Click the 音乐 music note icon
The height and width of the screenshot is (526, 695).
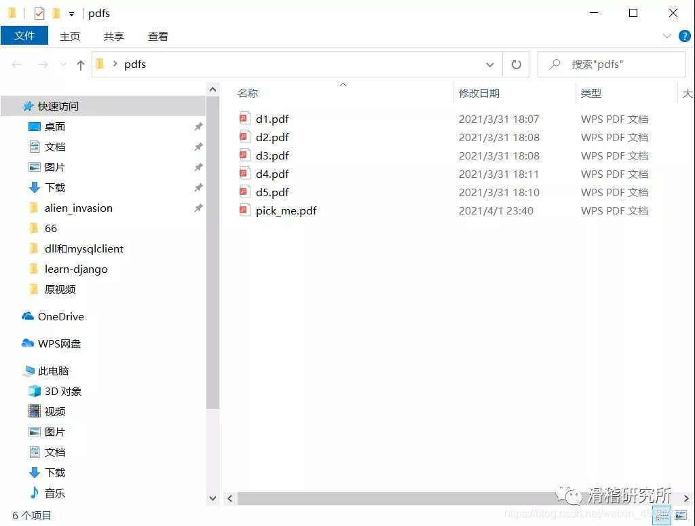click(x=34, y=493)
